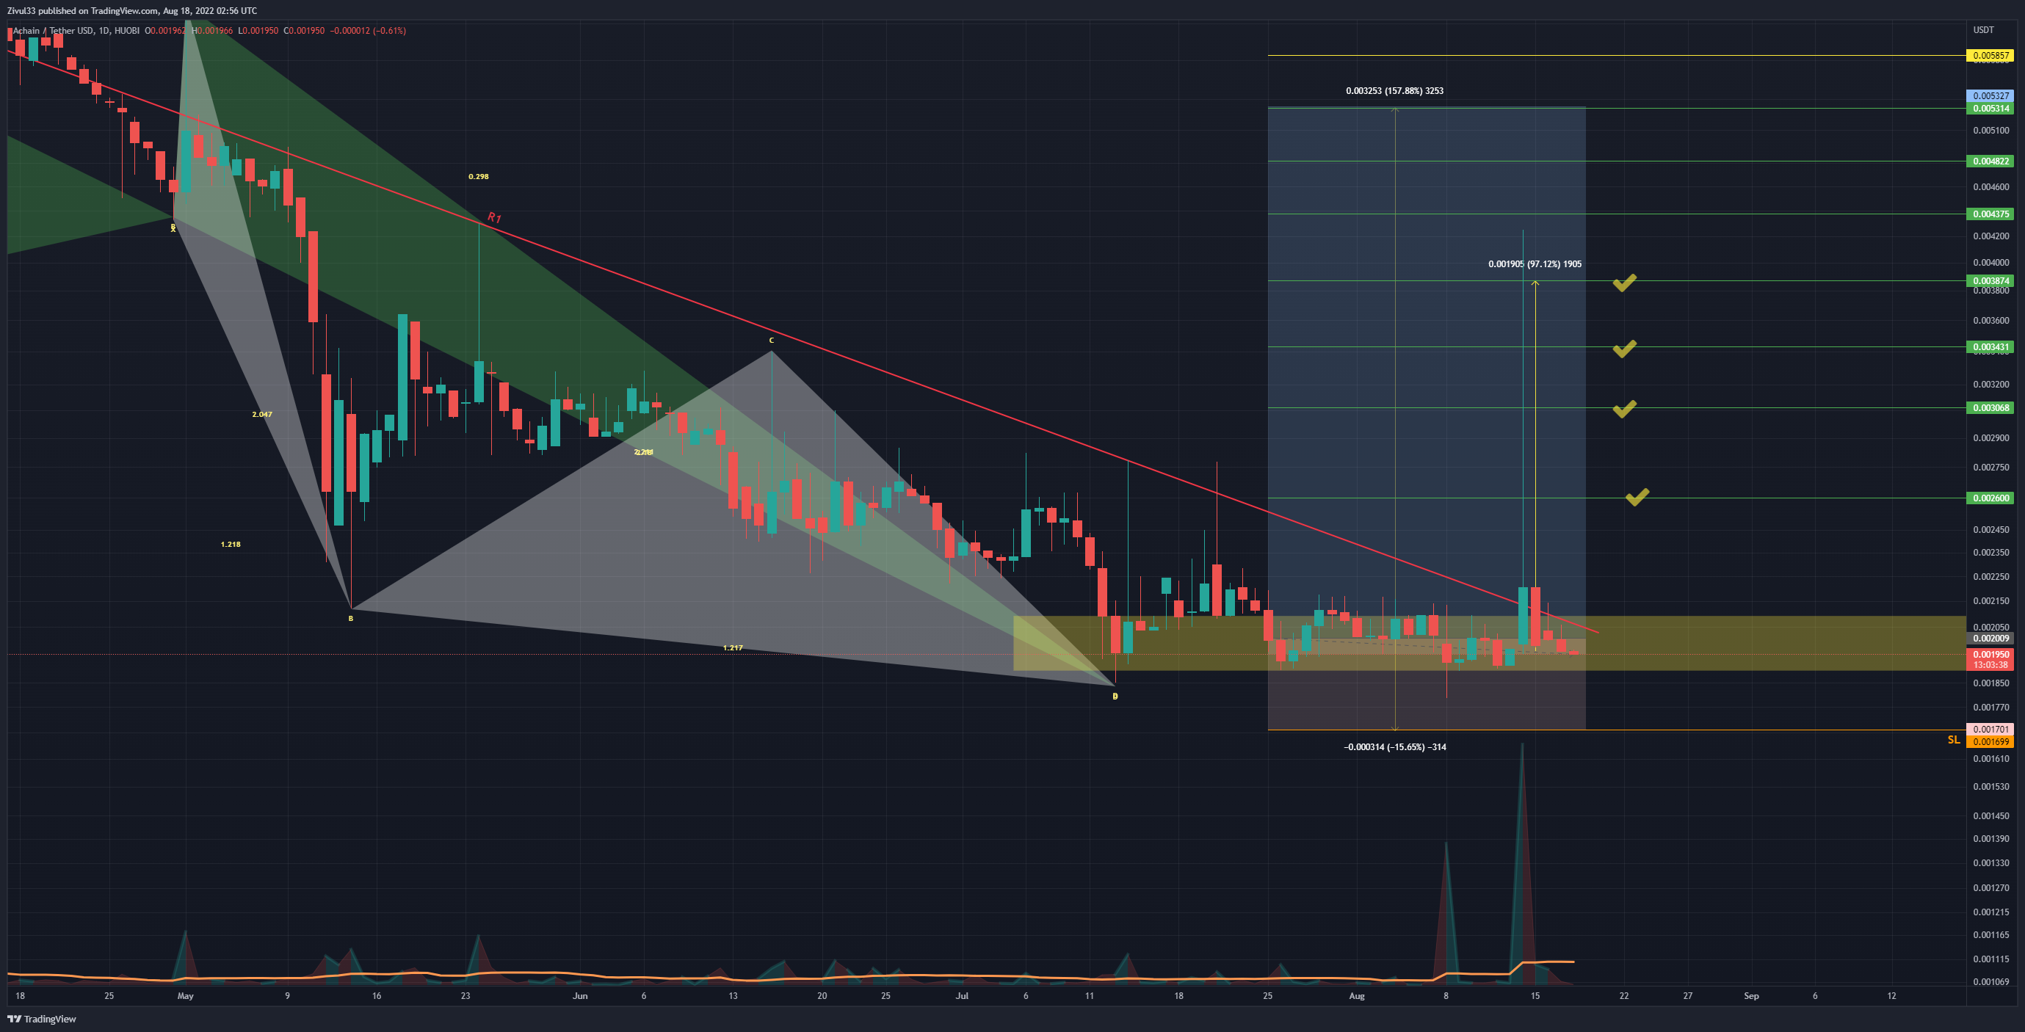Click the 0.002250 price axis tick
The image size is (2025, 1032).
(x=1990, y=577)
